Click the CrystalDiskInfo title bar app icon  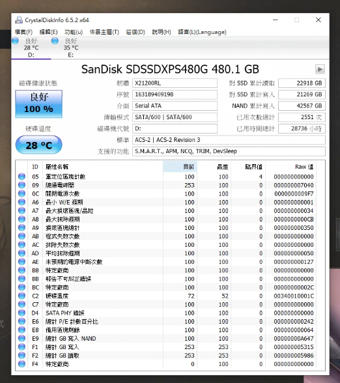click(19, 20)
